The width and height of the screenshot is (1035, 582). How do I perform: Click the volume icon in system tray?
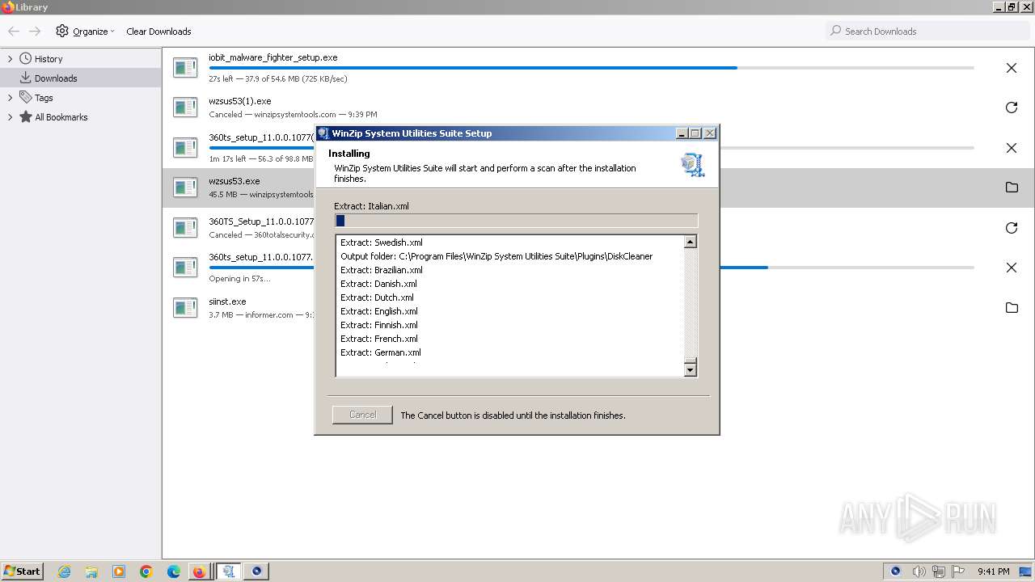pos(919,571)
